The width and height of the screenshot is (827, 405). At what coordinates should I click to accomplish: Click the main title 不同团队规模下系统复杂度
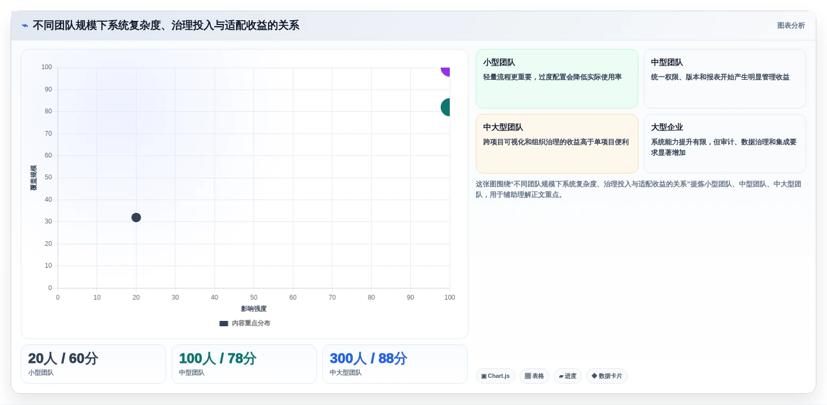tap(166, 26)
